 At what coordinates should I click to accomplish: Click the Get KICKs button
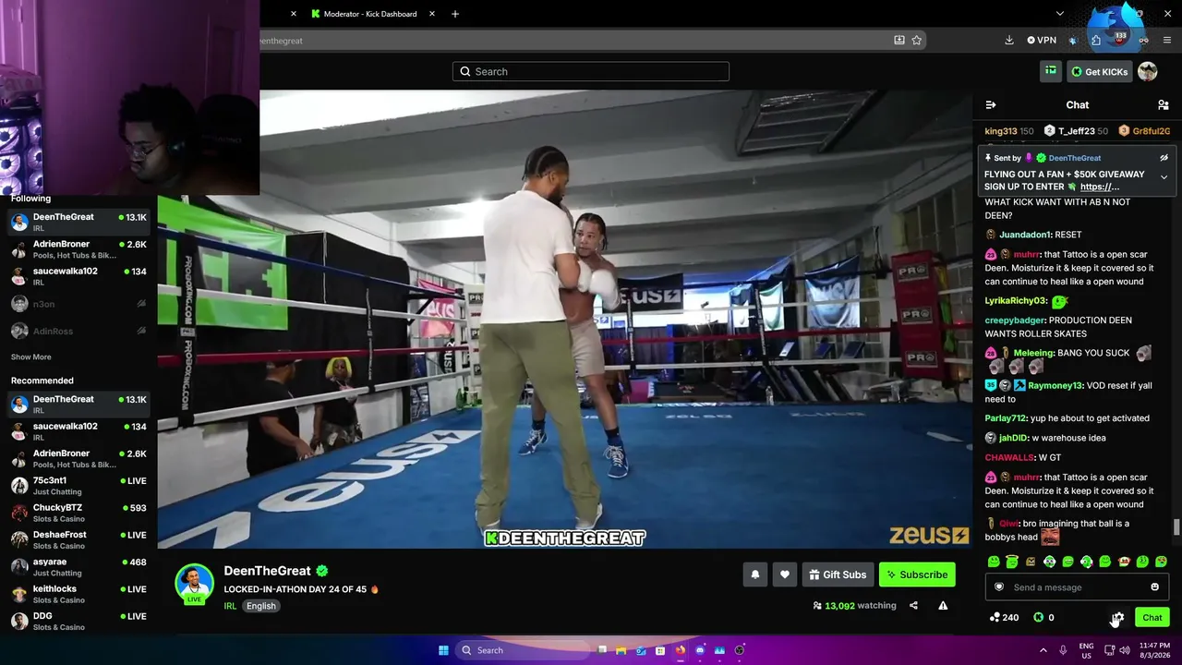coord(1100,71)
